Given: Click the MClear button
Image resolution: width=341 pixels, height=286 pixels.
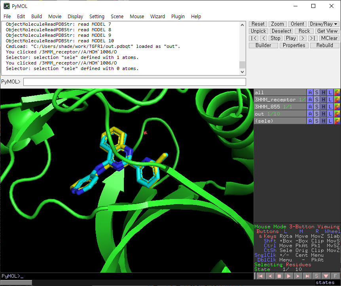Looking at the screenshot, I should (x=329, y=38).
